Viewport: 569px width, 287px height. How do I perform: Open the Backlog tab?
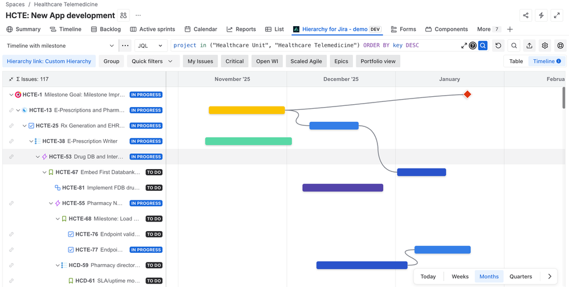coord(105,30)
